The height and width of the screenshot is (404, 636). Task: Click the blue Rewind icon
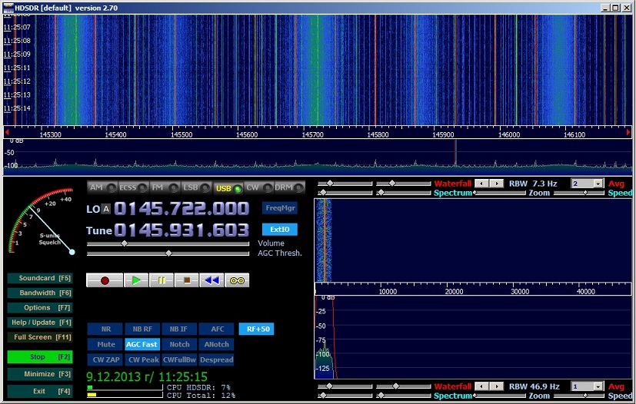211,280
